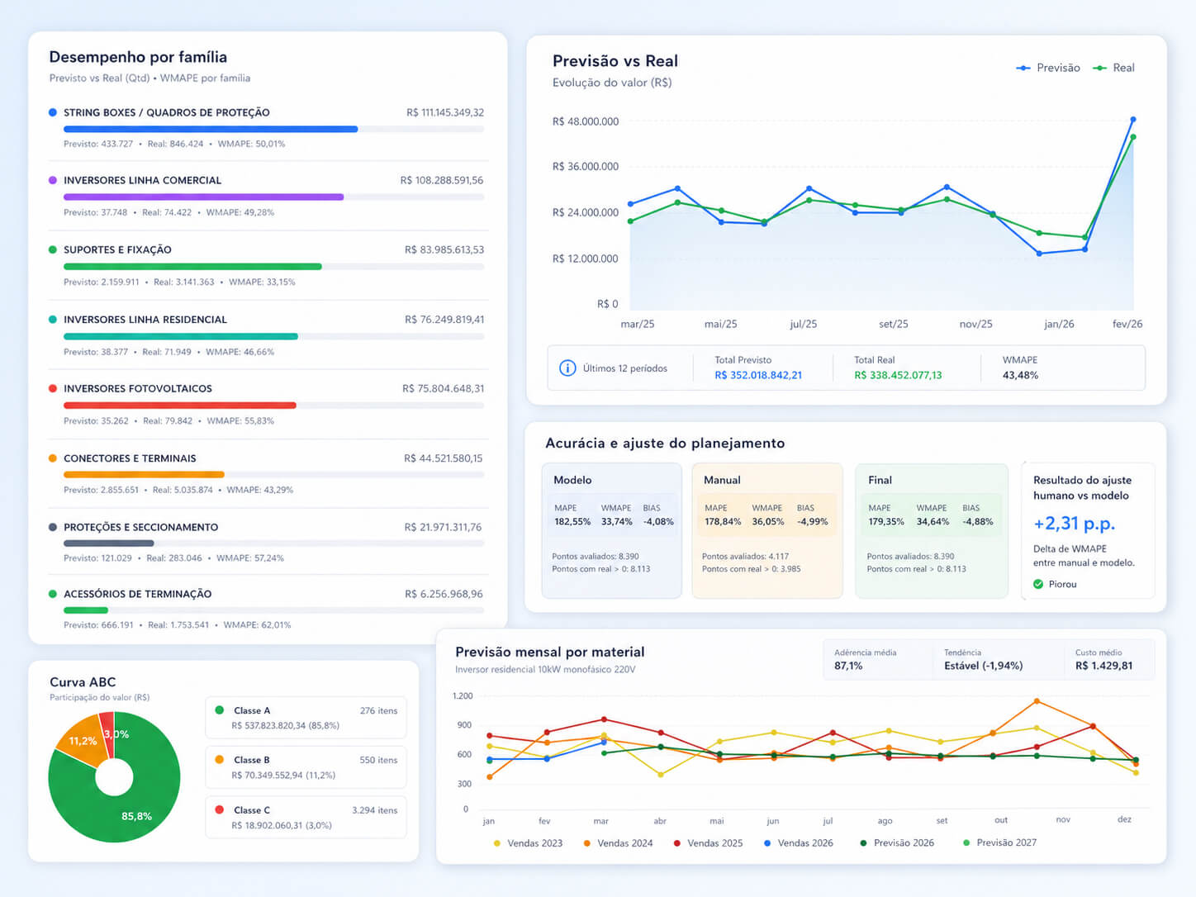1196x897 pixels.
Task: Click the orange bullet beside CONECTORES E TERMINAIS
Action: click(x=53, y=458)
